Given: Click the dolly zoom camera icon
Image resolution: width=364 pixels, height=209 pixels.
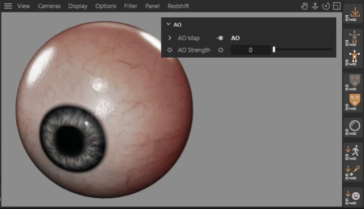Looking at the screenshot, I should [315, 6].
